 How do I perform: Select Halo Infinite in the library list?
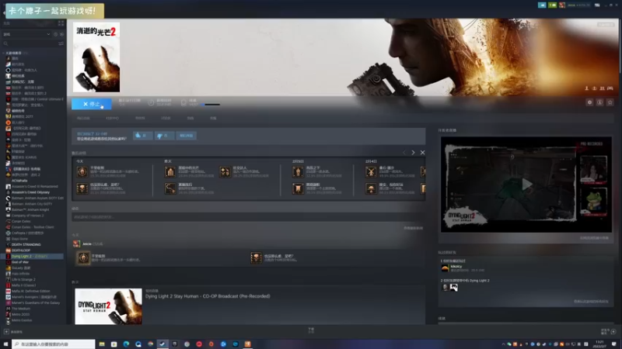[21, 274]
